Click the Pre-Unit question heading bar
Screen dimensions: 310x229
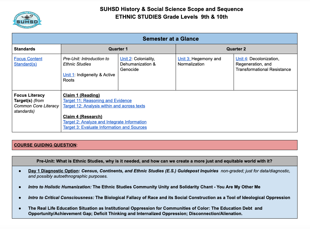click(155, 161)
